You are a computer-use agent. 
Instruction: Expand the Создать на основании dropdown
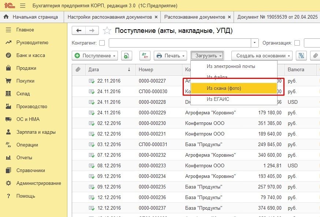click(261, 56)
